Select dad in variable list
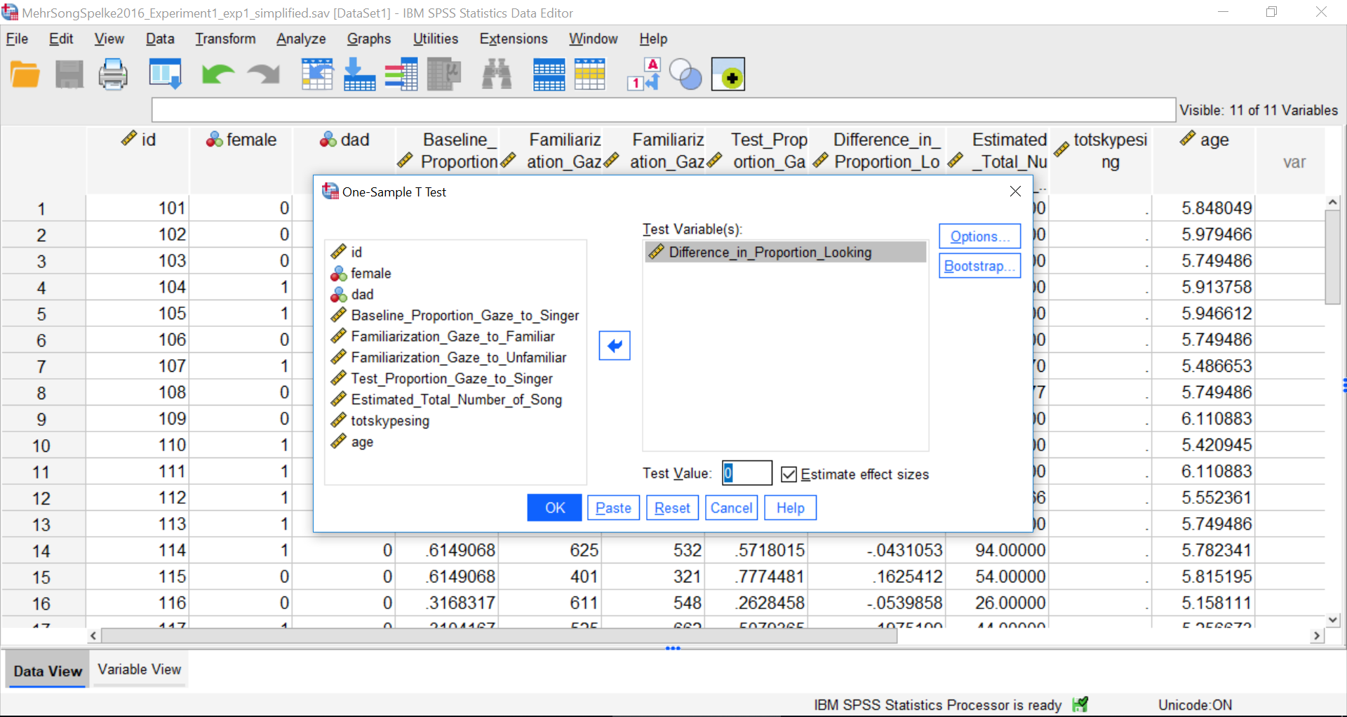Image resolution: width=1347 pixels, height=717 pixels. (455, 294)
